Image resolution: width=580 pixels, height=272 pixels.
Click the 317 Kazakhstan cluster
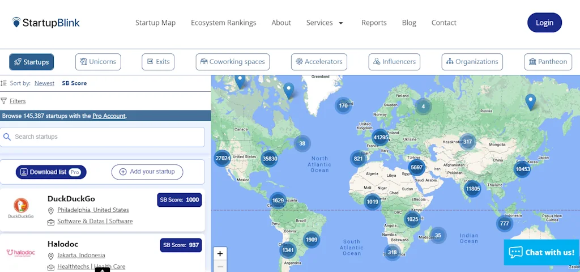pos(467,142)
